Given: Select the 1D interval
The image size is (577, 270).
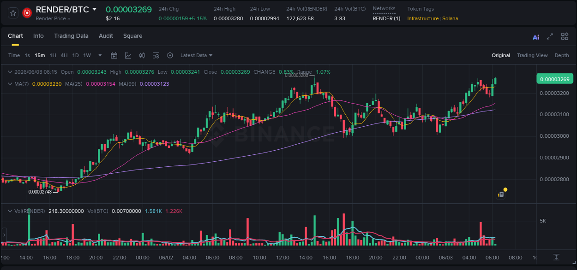Looking at the screenshot, I should (76, 55).
